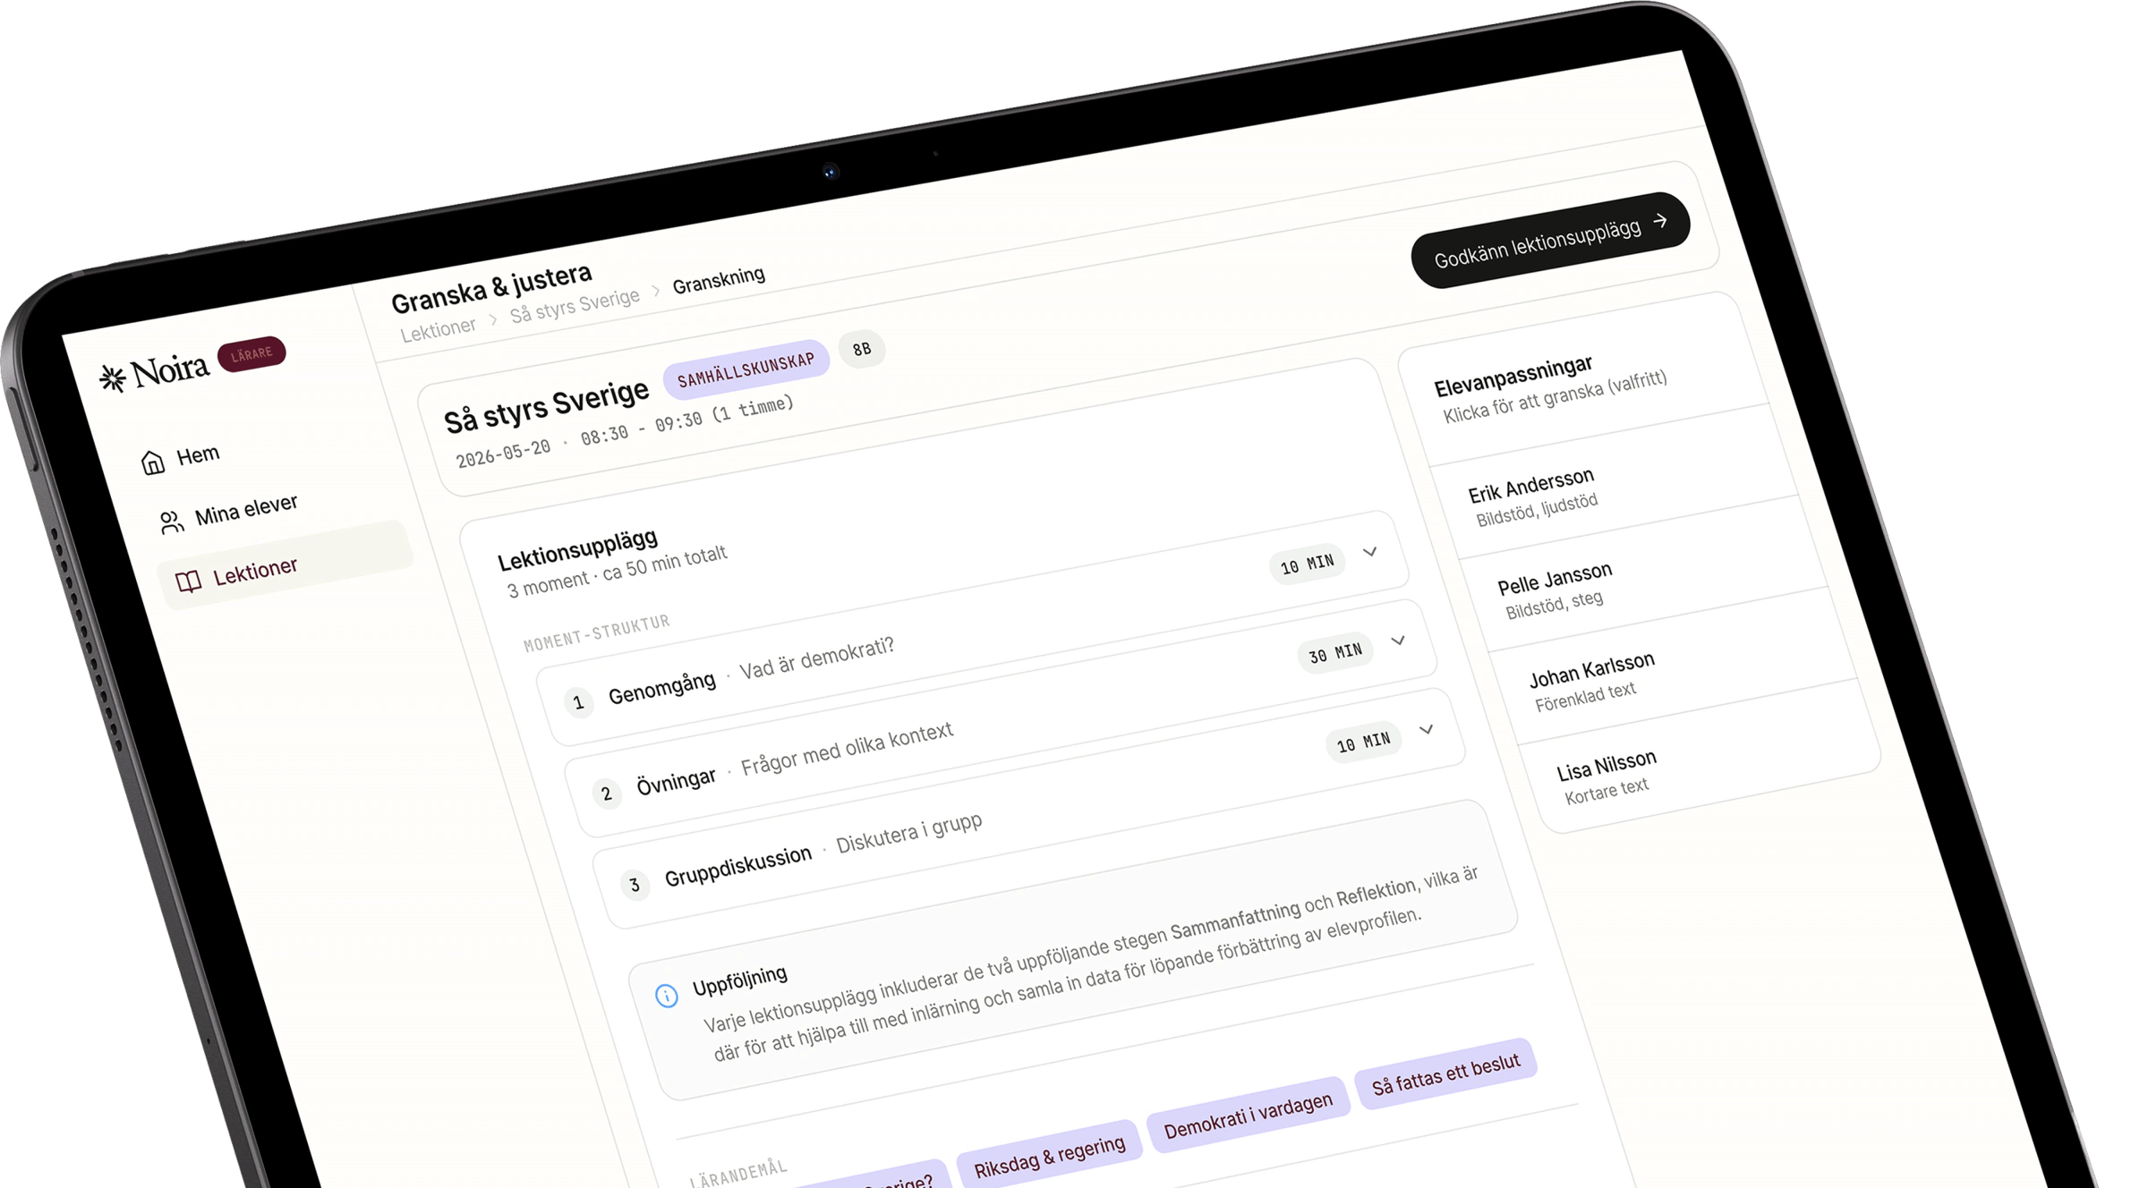Click the Så styrs Sverige lesson title
Screen dimensions: 2148x1188
pos(547,405)
